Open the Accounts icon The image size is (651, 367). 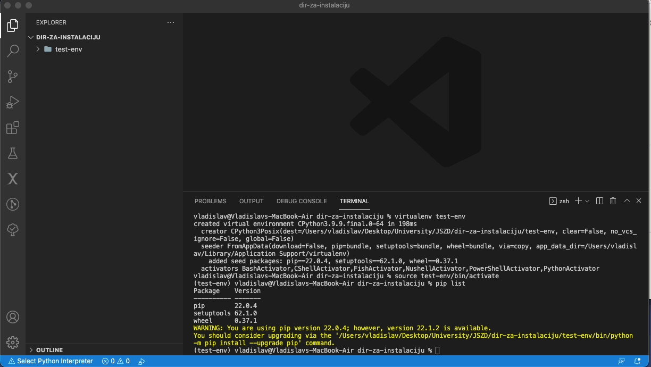click(x=13, y=317)
